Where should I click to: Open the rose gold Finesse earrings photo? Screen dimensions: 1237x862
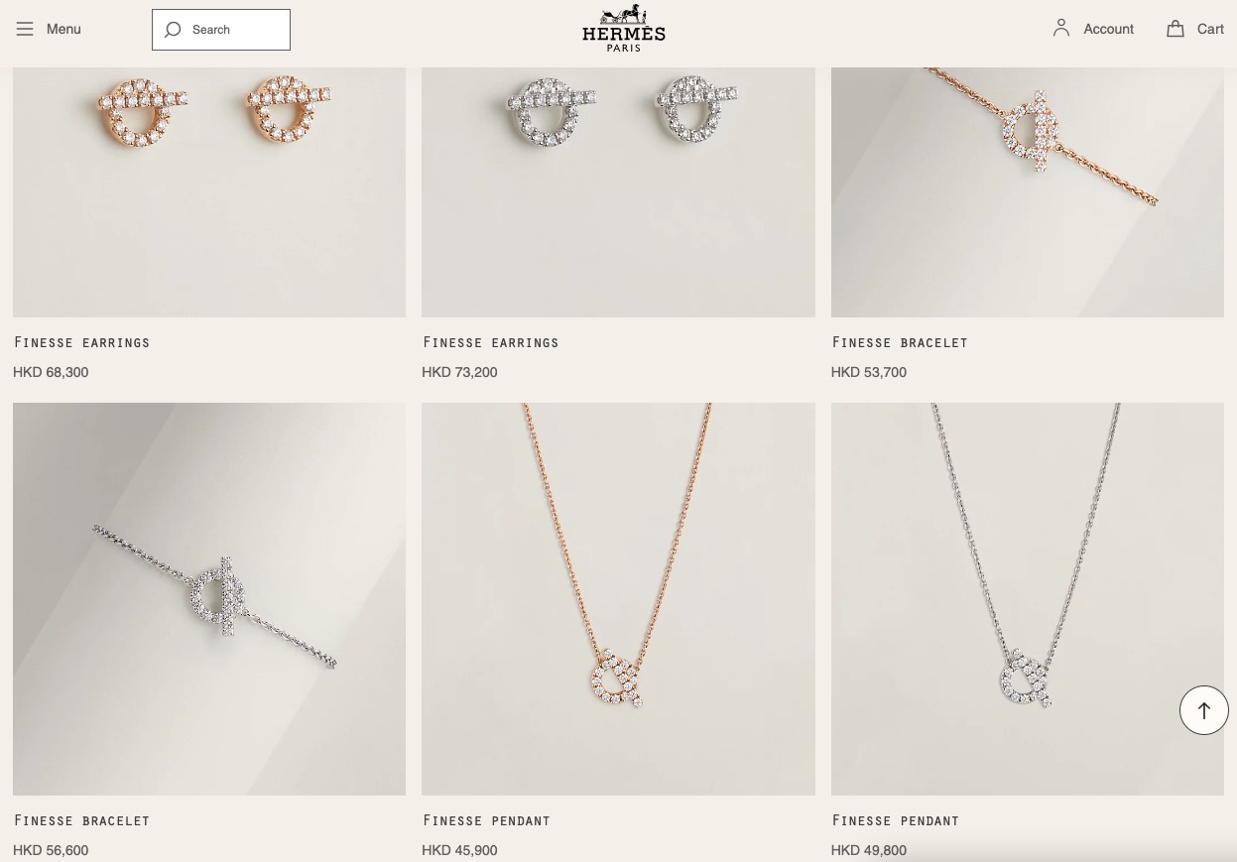click(209, 192)
